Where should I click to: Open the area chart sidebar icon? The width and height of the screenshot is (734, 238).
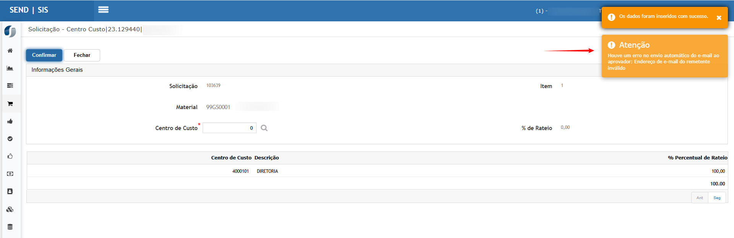click(x=10, y=68)
